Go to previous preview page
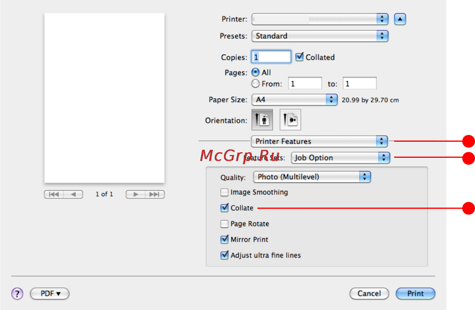 (73, 194)
